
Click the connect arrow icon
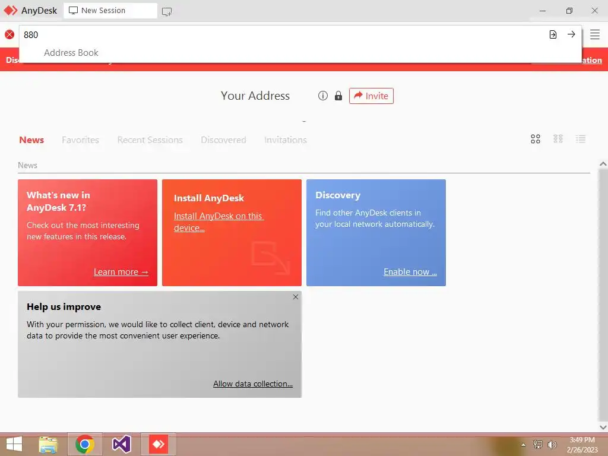pos(571,34)
